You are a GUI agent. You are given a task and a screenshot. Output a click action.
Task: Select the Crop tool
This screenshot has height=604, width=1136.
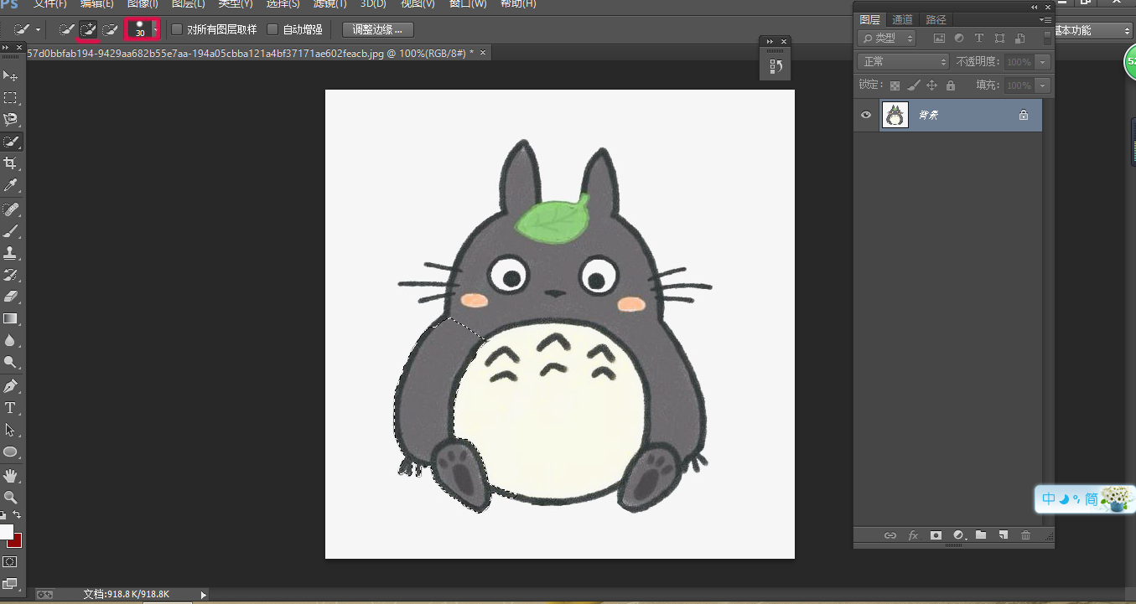point(11,163)
